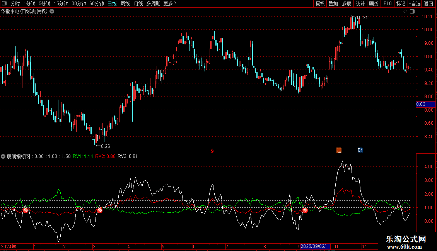The height and width of the screenshot is (251, 437).
Task: Toggle 叠加 overlay option
Action: (333, 3)
